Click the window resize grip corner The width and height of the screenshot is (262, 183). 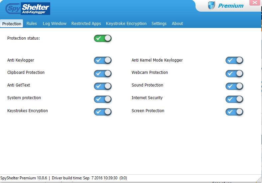coord(259,179)
